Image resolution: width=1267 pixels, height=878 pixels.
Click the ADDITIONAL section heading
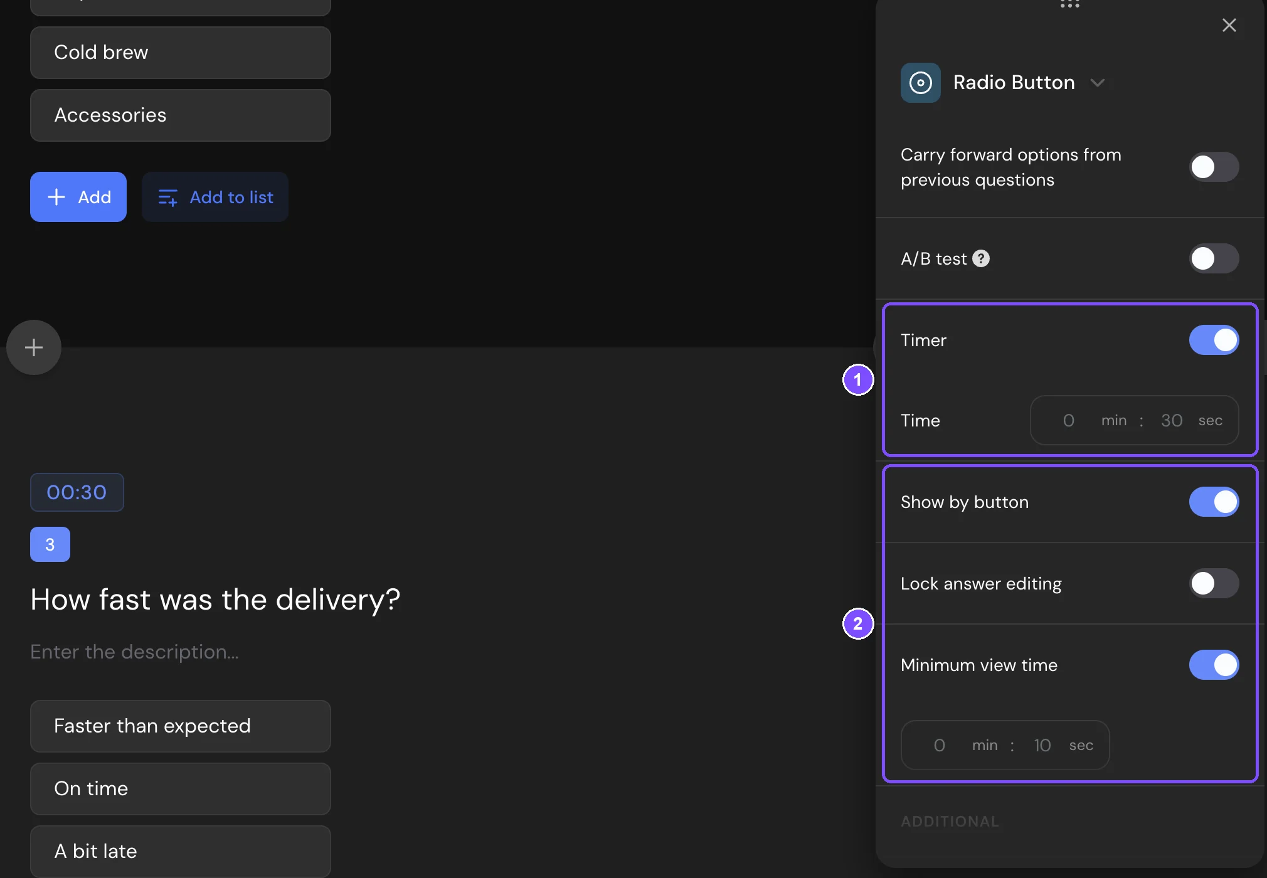(x=950, y=822)
